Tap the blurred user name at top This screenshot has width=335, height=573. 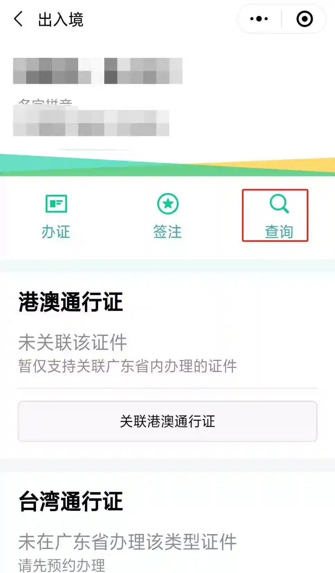(98, 71)
